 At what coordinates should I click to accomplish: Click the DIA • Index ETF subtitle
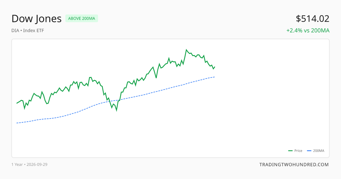pyautogui.click(x=28, y=30)
